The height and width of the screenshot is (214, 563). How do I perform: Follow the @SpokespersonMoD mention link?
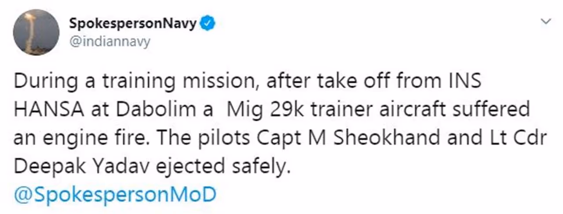coord(115,193)
